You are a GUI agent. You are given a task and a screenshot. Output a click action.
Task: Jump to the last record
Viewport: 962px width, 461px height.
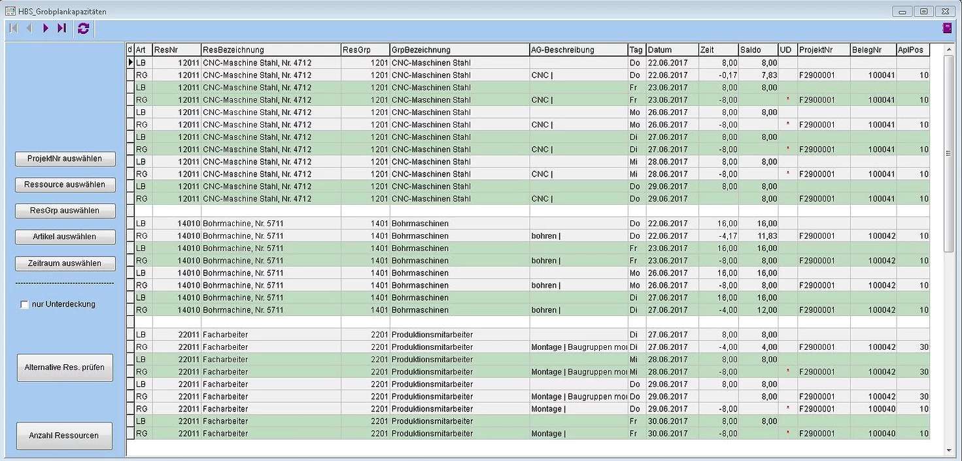pyautogui.click(x=61, y=28)
